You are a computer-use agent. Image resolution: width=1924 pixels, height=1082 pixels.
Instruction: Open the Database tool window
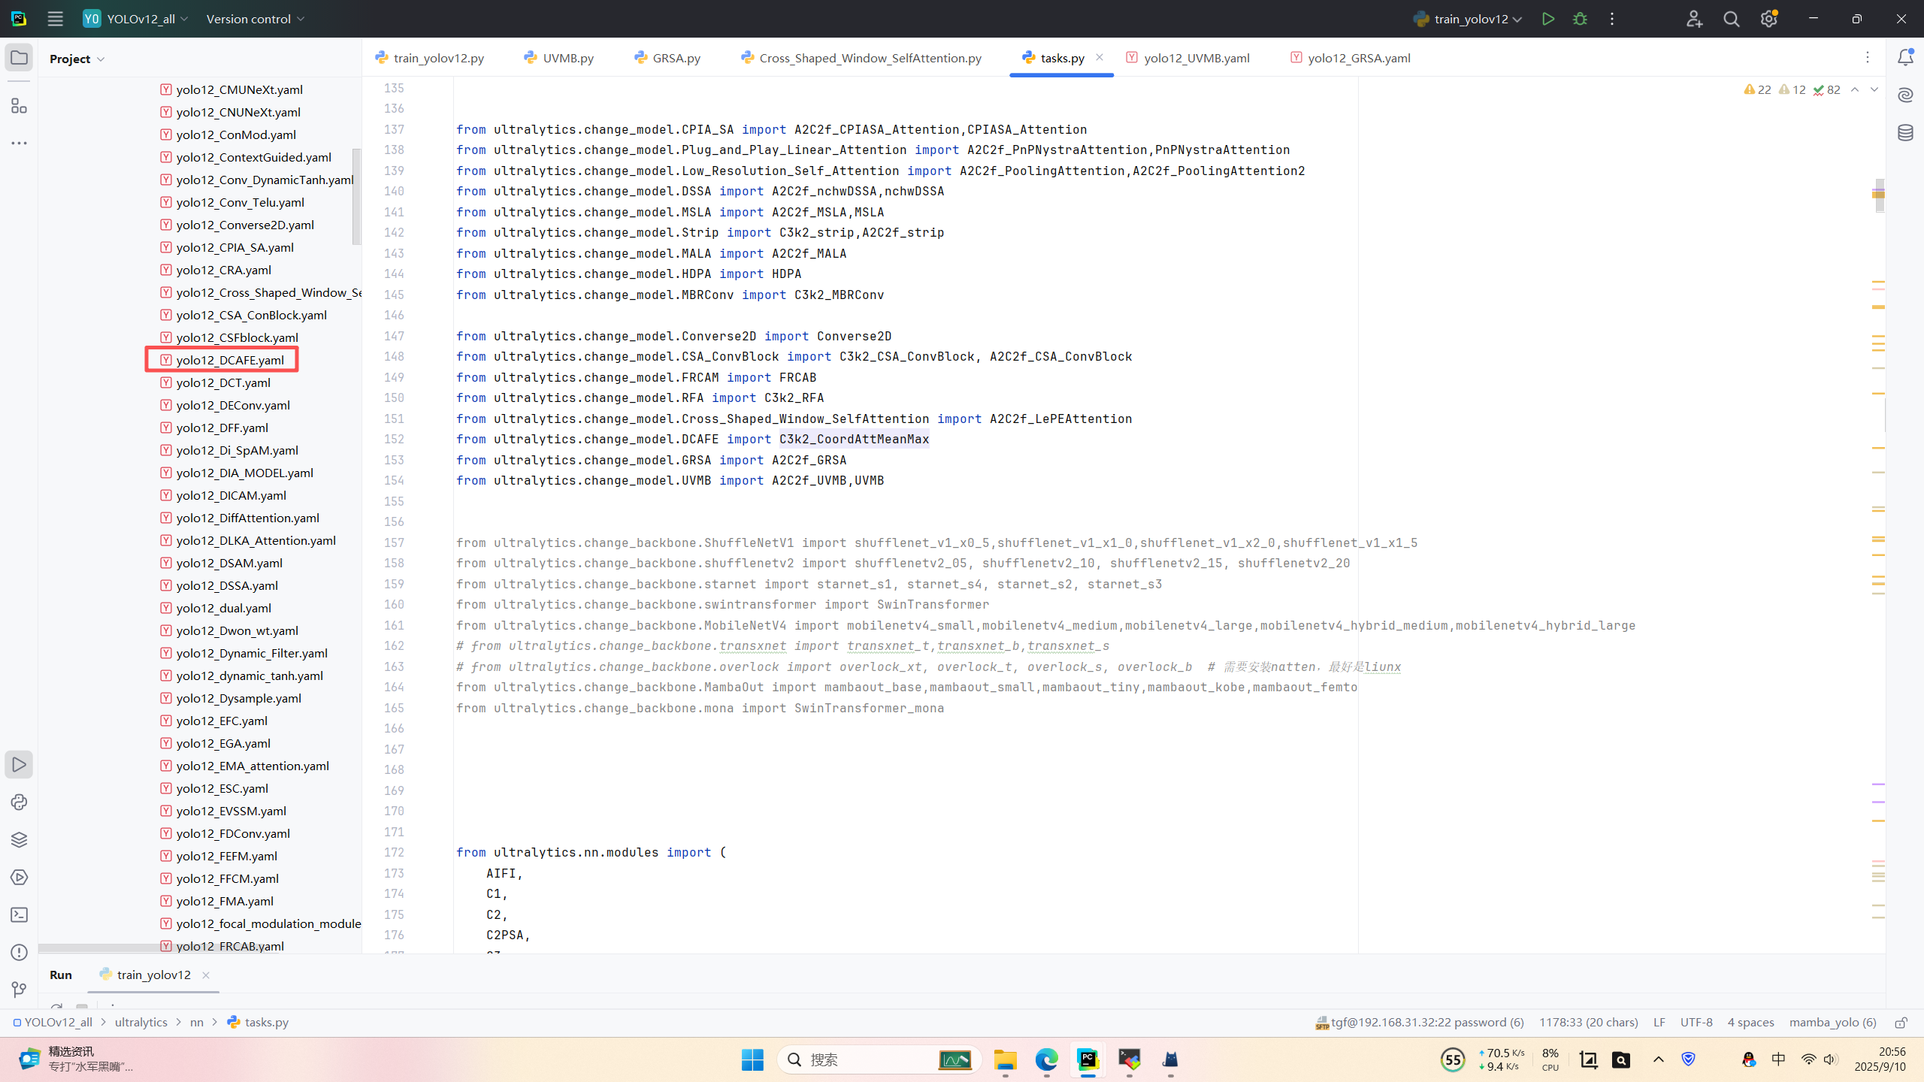tap(1905, 133)
